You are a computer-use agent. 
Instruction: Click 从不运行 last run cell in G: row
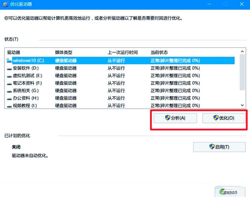(116, 91)
